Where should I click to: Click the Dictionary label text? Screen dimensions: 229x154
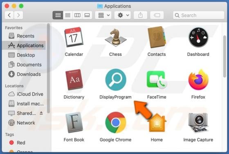74,97
